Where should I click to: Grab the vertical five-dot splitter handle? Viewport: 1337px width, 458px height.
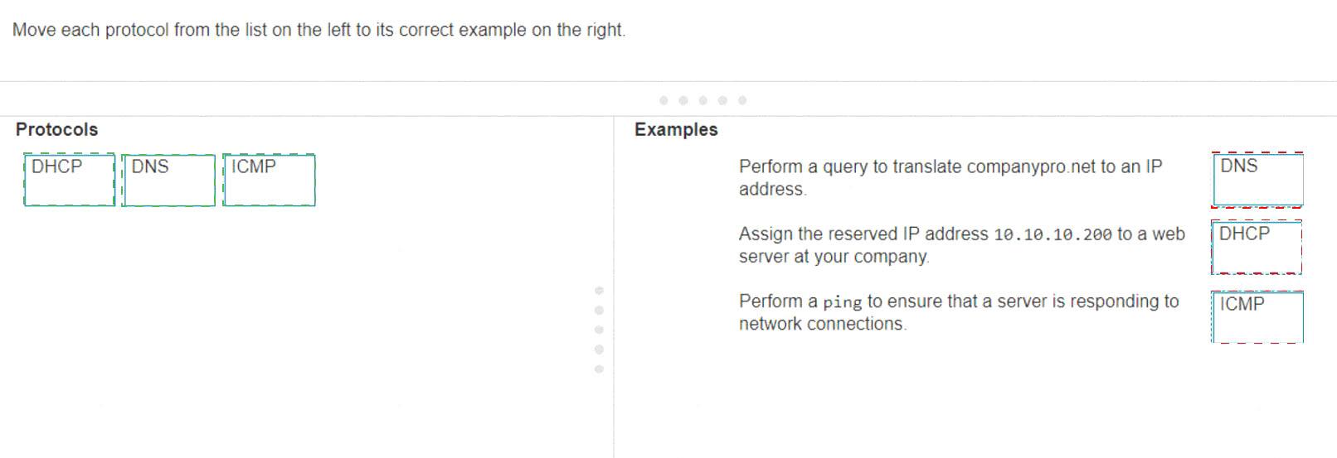click(599, 330)
